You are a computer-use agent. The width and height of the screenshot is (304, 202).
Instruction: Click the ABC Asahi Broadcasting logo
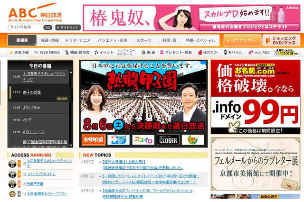click(35, 13)
